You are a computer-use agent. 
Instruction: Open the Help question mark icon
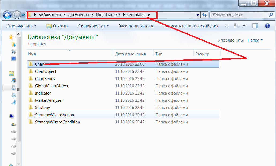coord(267,26)
